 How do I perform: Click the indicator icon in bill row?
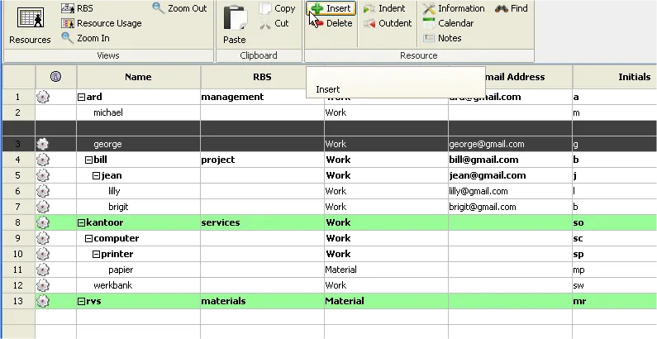pyautogui.click(x=43, y=160)
